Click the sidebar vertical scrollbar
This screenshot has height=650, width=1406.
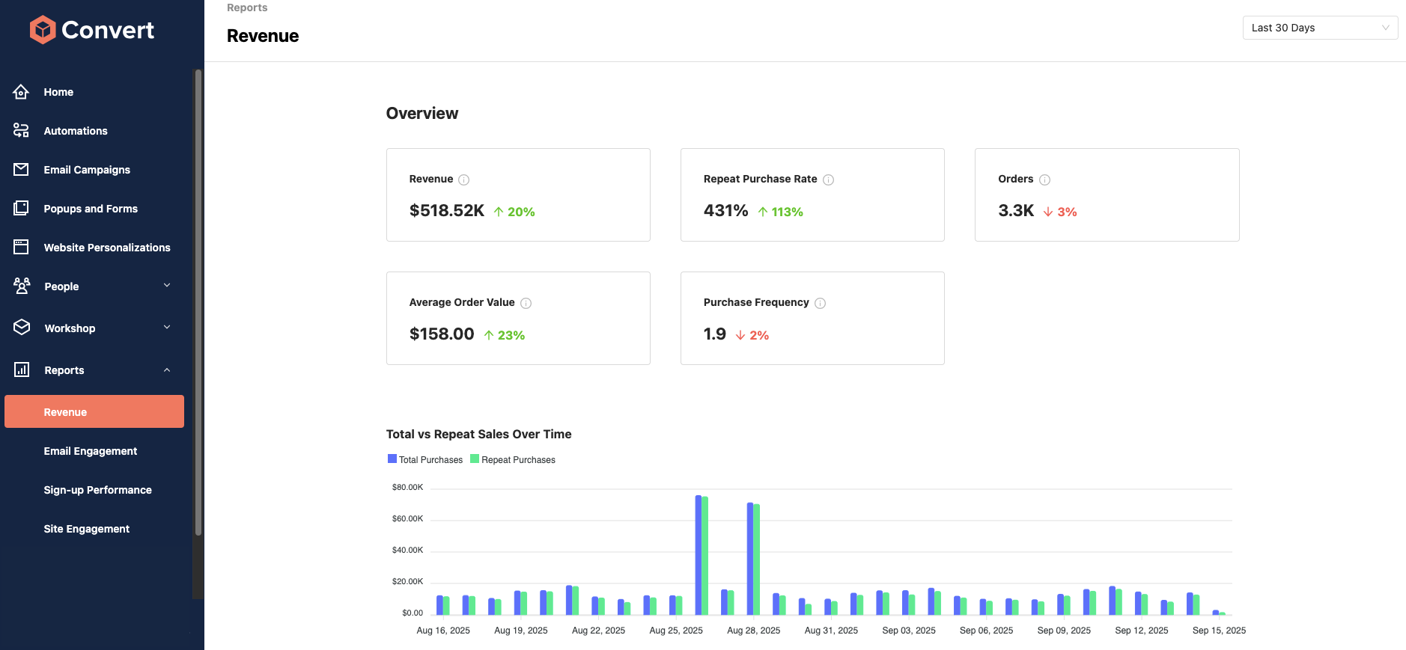point(198,299)
